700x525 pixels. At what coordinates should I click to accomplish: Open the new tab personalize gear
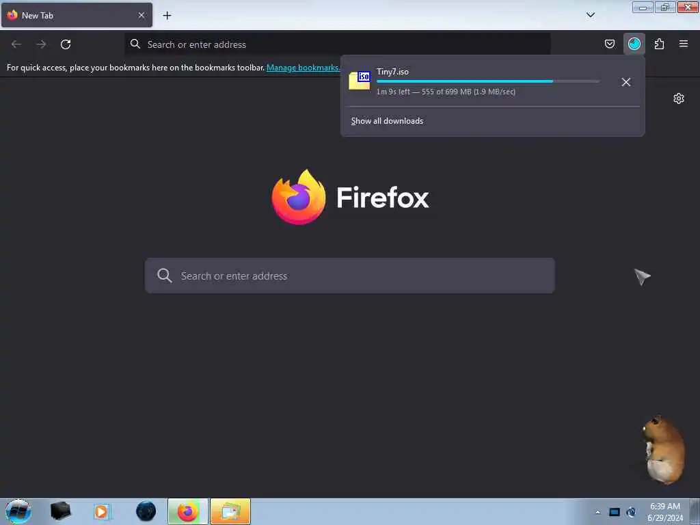coord(679,98)
